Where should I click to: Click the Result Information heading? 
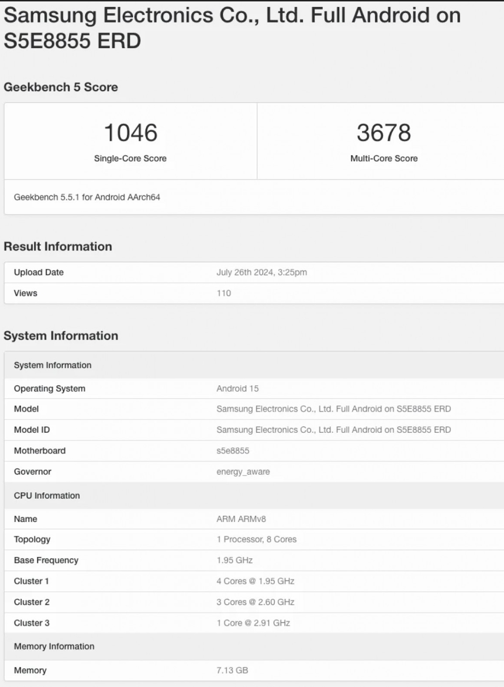(x=58, y=247)
